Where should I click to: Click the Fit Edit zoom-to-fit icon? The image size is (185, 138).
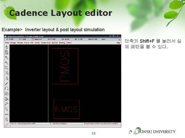click(7, 52)
